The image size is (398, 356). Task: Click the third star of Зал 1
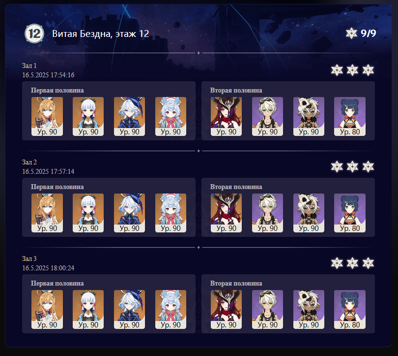368,70
